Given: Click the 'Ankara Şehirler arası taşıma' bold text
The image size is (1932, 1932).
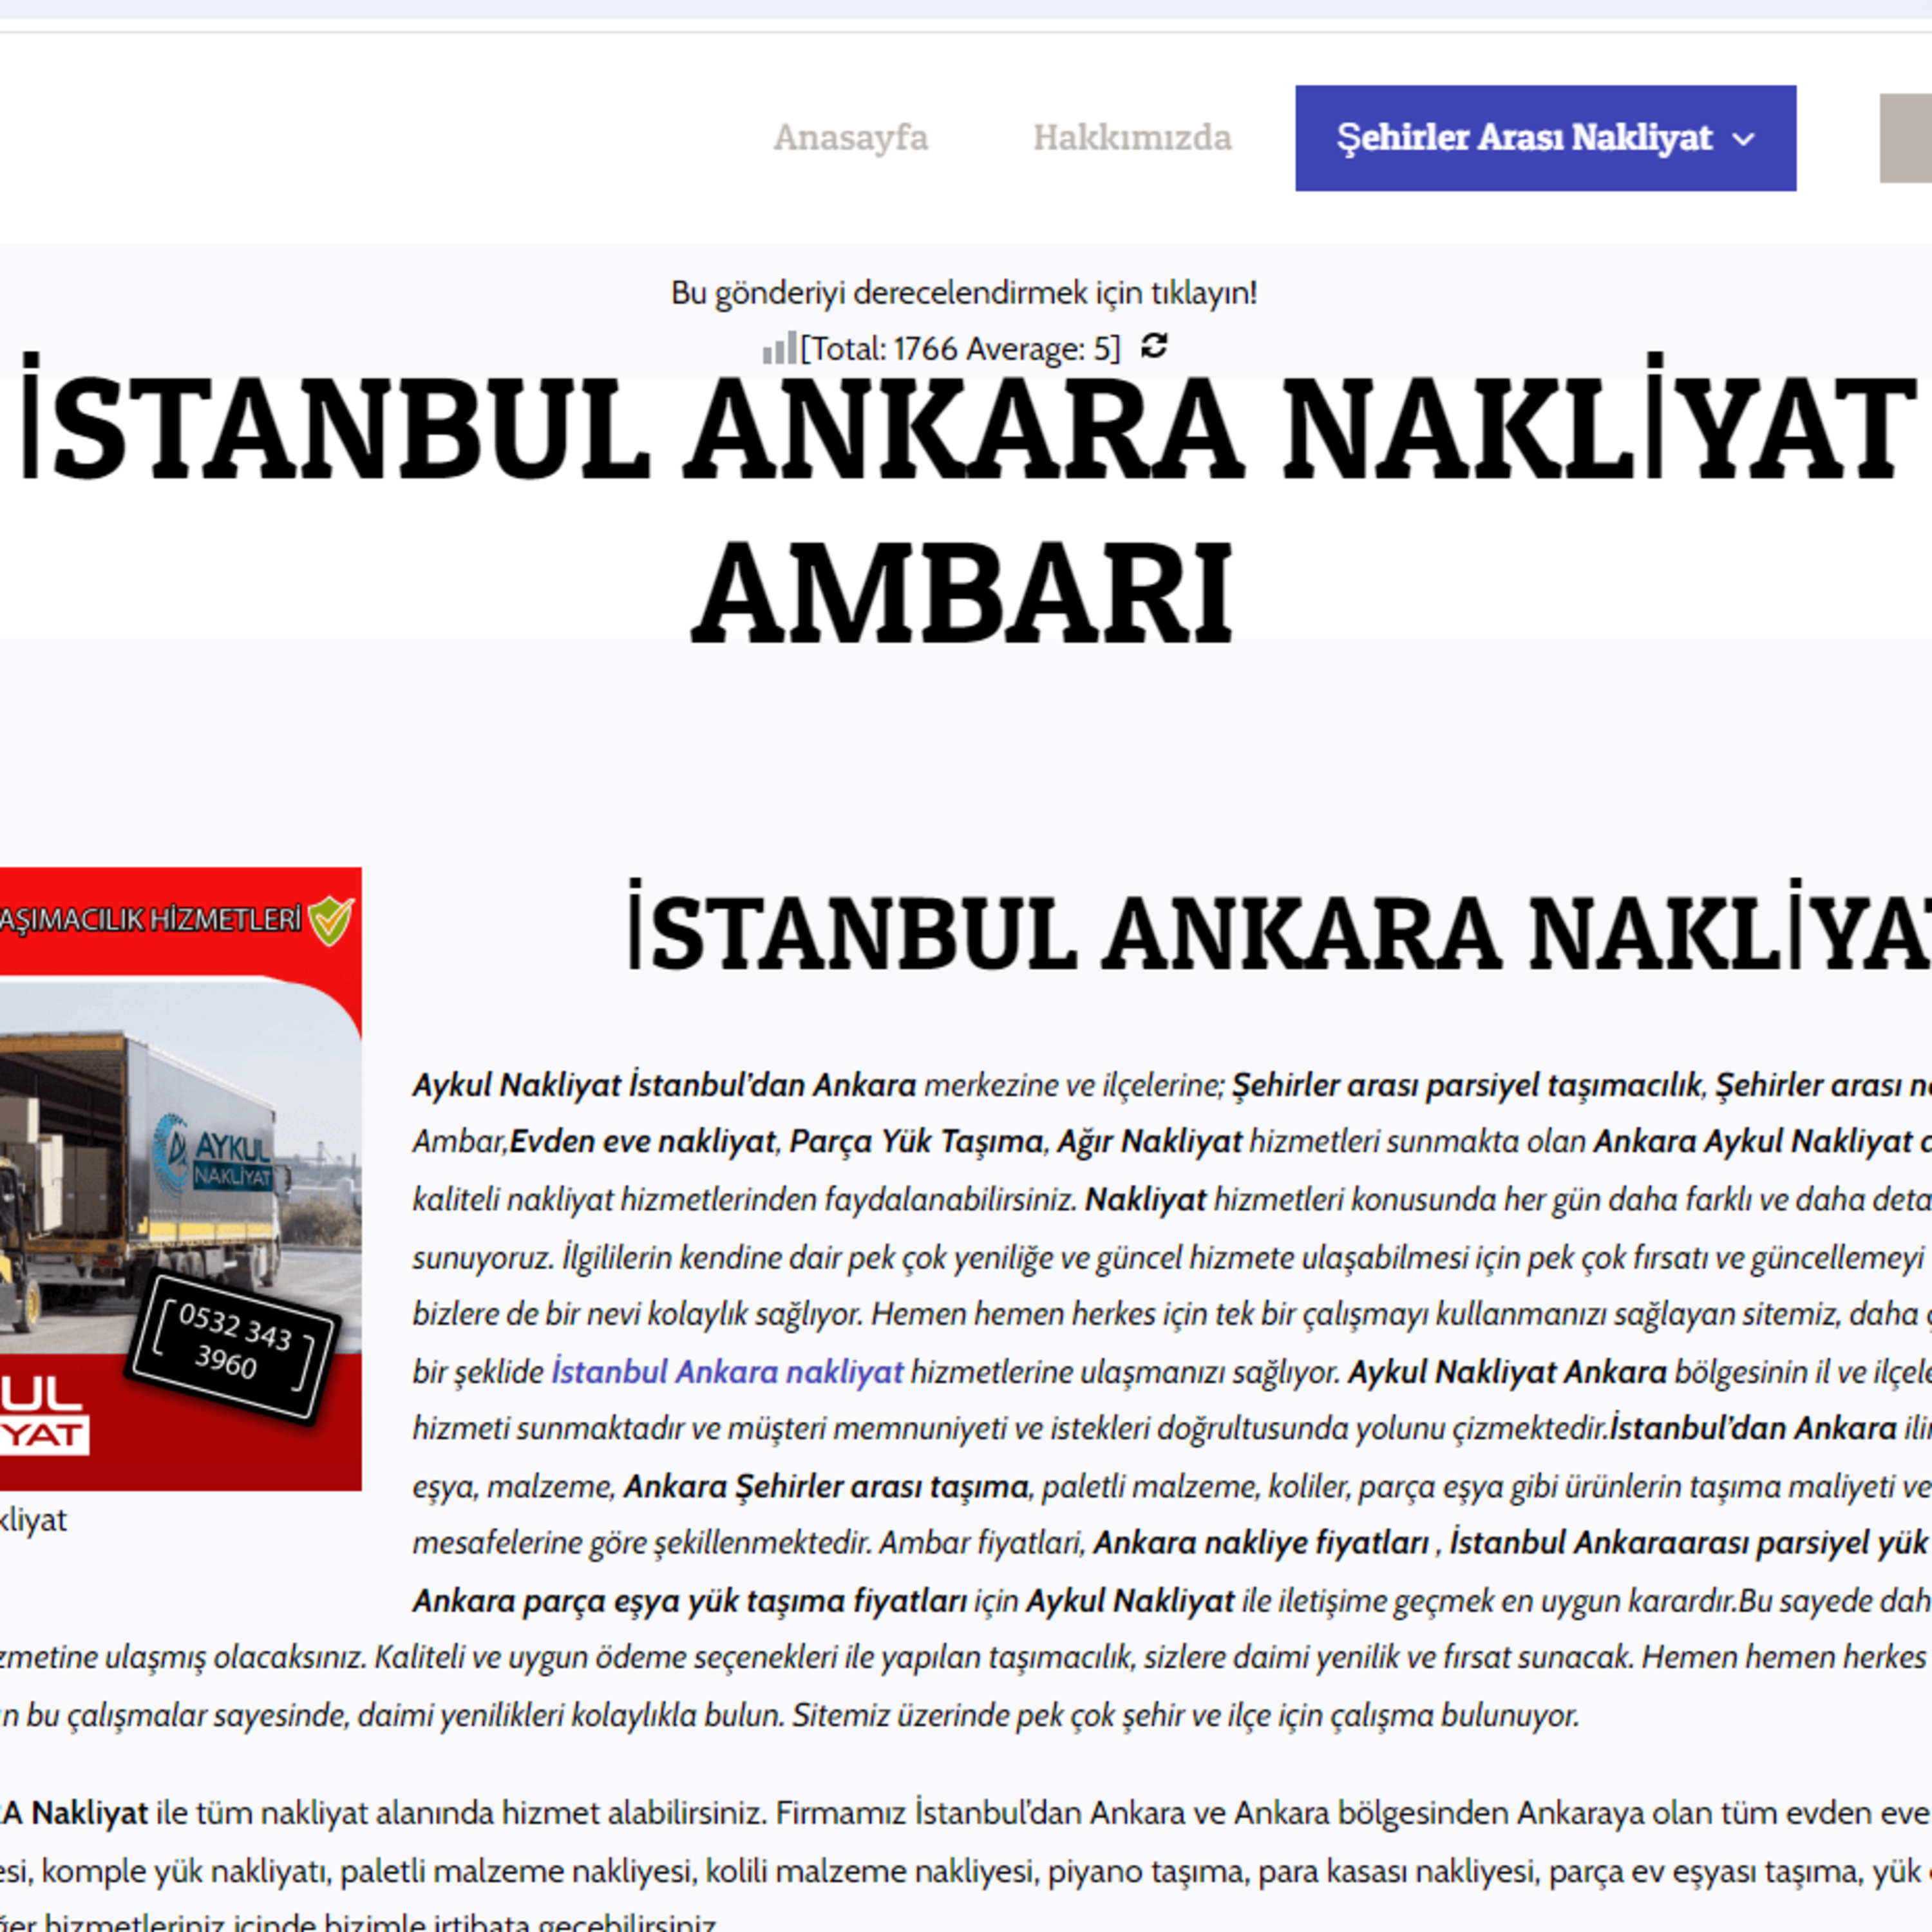Looking at the screenshot, I should [826, 1486].
